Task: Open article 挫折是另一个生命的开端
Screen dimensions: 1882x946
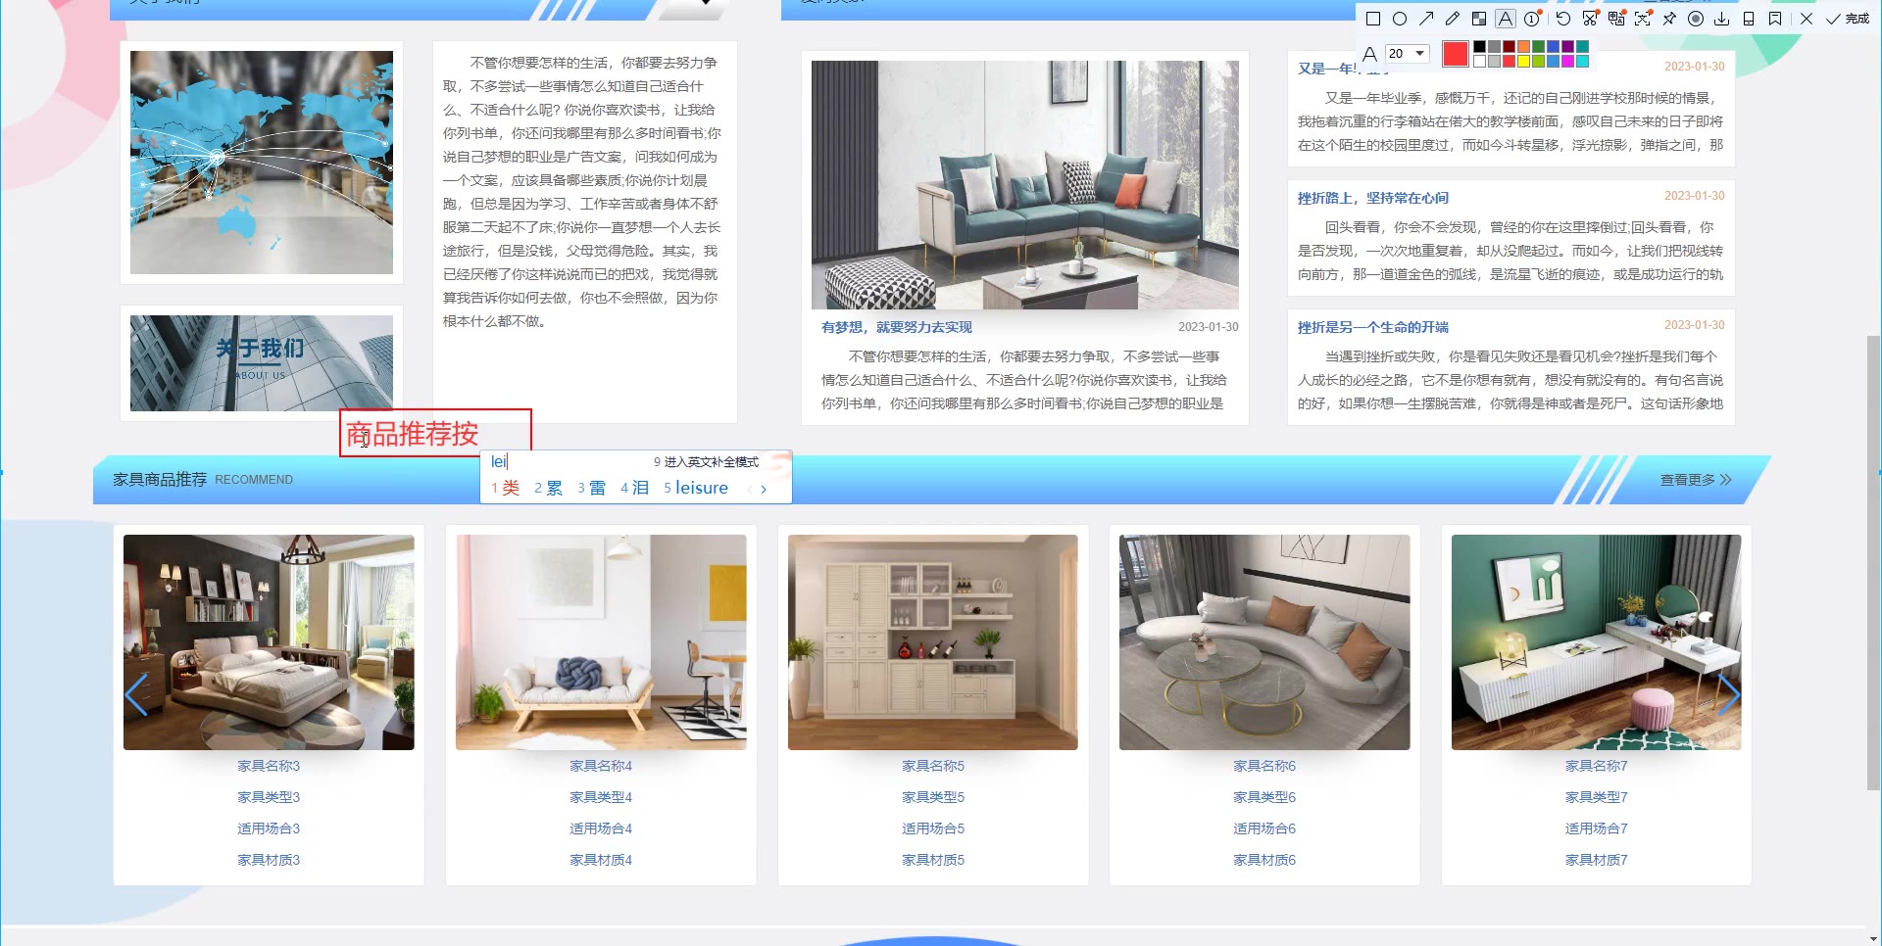Action: coord(1373,327)
